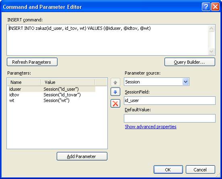This screenshot has height=179, width=222.
Task: Move selected parameter up arrow
Action: coord(115,82)
